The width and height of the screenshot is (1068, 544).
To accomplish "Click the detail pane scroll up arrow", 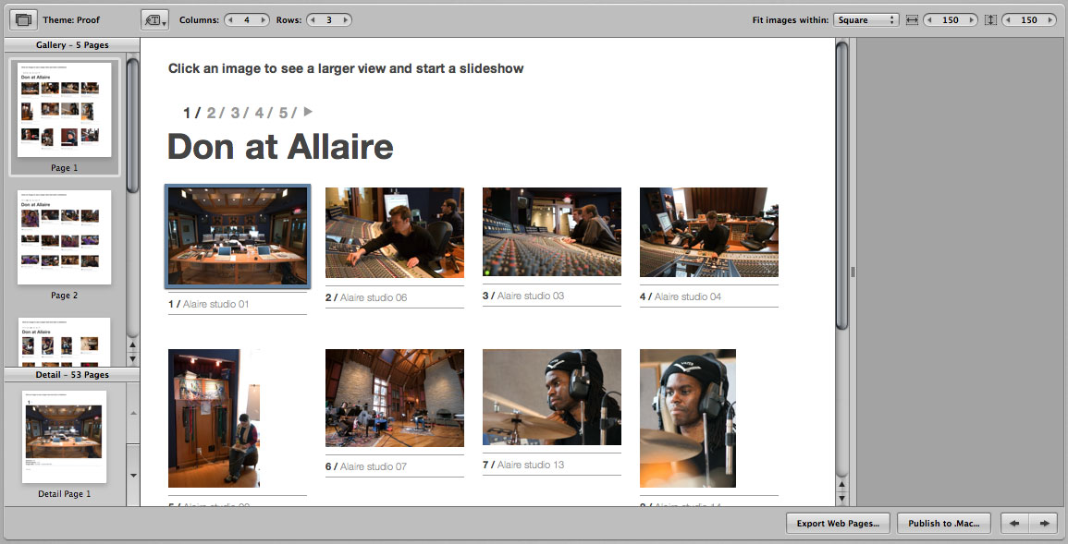I will coord(133,413).
